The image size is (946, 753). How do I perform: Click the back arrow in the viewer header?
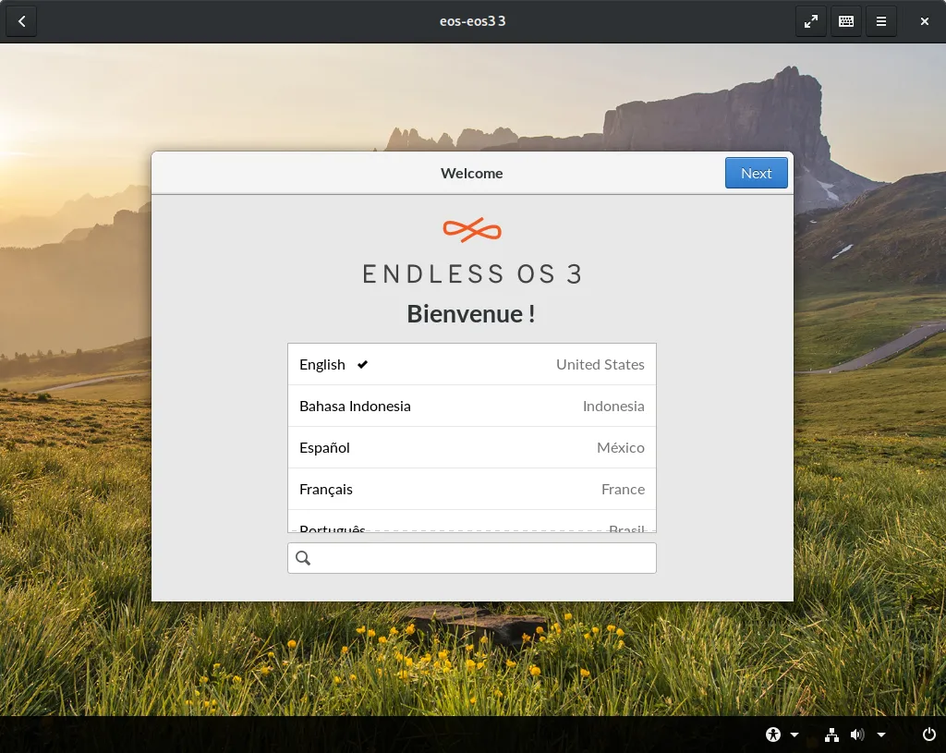[x=21, y=21]
